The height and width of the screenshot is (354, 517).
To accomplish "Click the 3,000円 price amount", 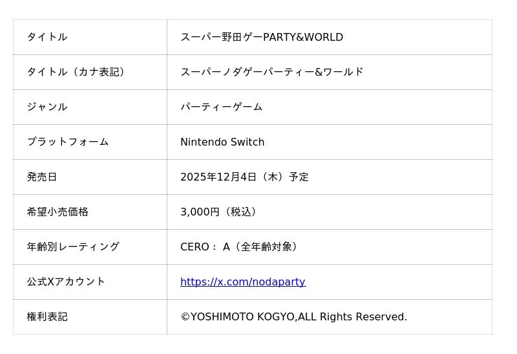I will (200, 212).
